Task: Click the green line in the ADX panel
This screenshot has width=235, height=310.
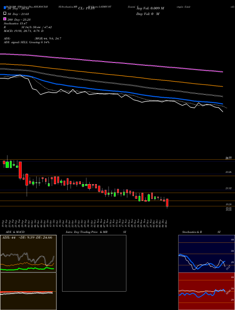Action: click(x=27, y=269)
